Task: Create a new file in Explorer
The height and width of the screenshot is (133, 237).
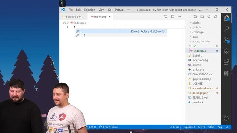Action: pyautogui.click(x=195, y=16)
